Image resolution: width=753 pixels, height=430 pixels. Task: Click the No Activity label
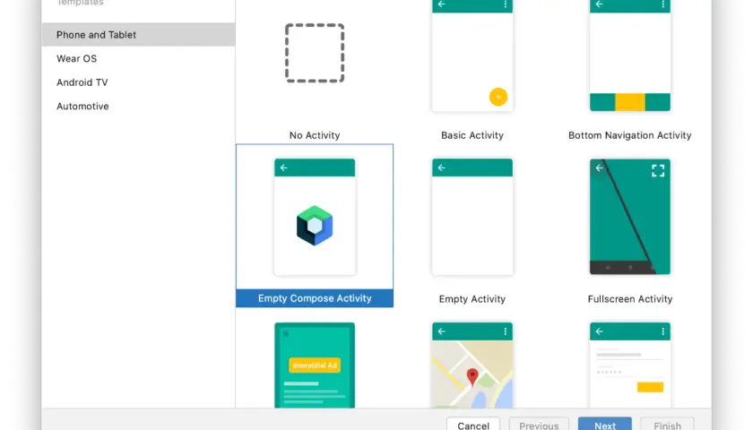click(x=315, y=135)
